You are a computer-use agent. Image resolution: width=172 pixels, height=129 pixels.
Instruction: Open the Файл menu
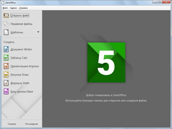click(5, 8)
